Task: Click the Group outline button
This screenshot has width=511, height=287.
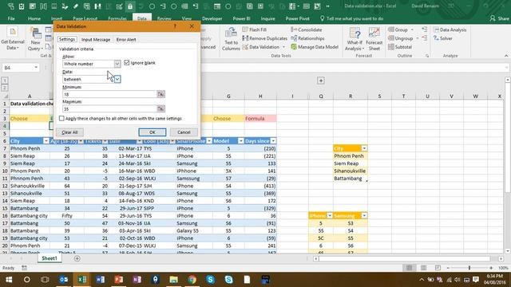Action: point(398,29)
